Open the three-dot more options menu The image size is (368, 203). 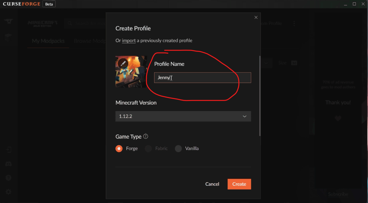pos(294,23)
